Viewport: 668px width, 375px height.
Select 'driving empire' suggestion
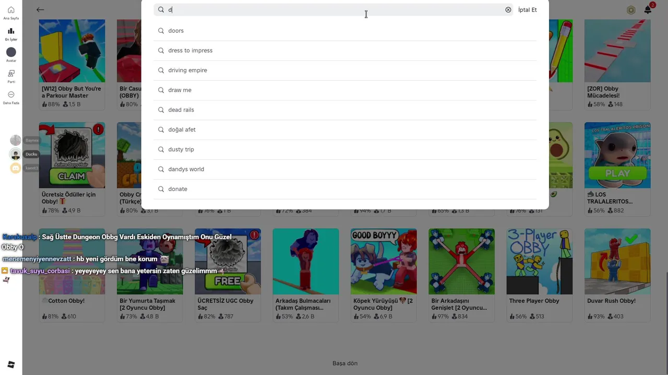click(x=345, y=70)
